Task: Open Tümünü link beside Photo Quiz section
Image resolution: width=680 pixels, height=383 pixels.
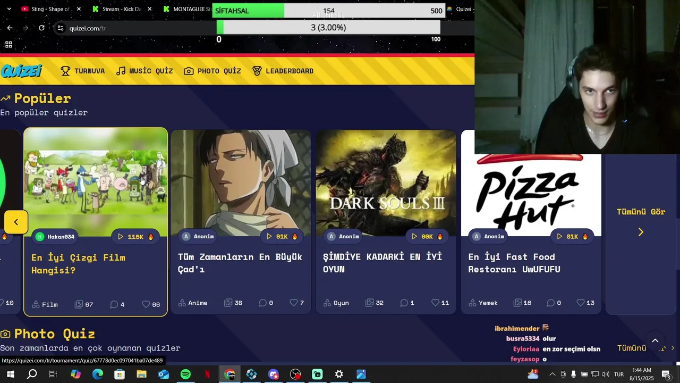Action: [x=645, y=348]
